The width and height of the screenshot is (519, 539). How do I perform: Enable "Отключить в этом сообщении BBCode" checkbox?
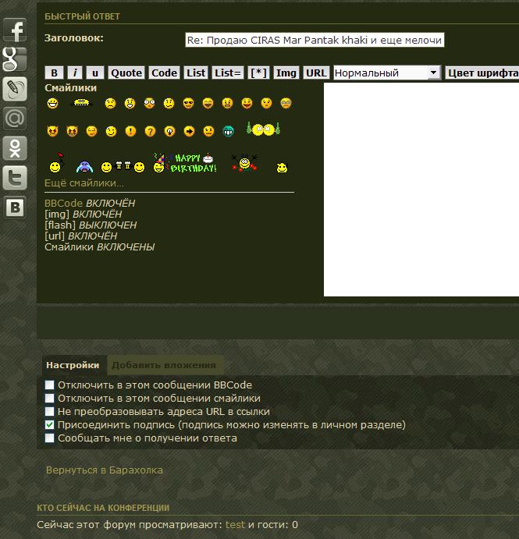[x=50, y=385]
